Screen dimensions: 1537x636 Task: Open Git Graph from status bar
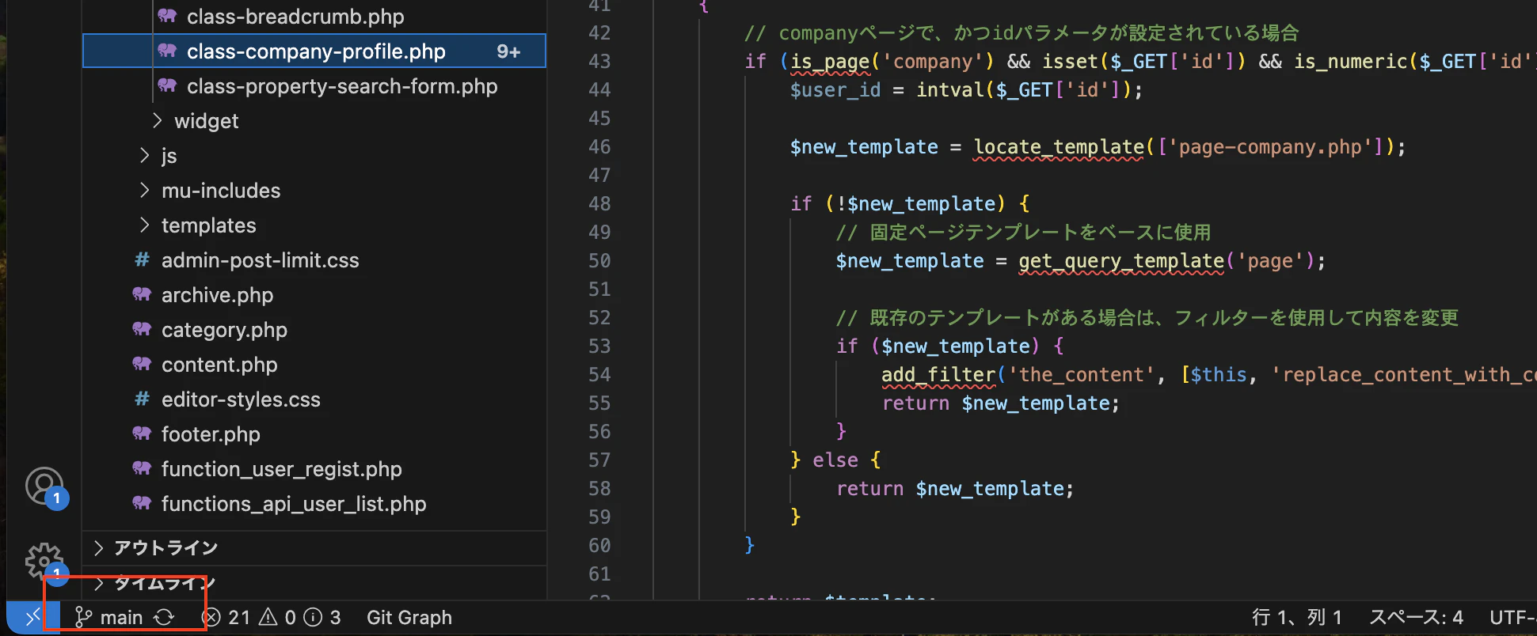tap(409, 617)
